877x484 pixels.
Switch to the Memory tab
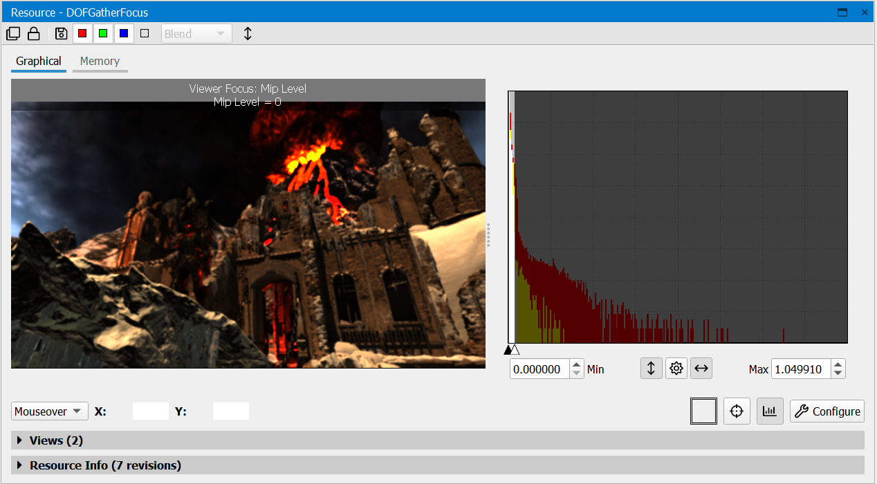(x=100, y=61)
